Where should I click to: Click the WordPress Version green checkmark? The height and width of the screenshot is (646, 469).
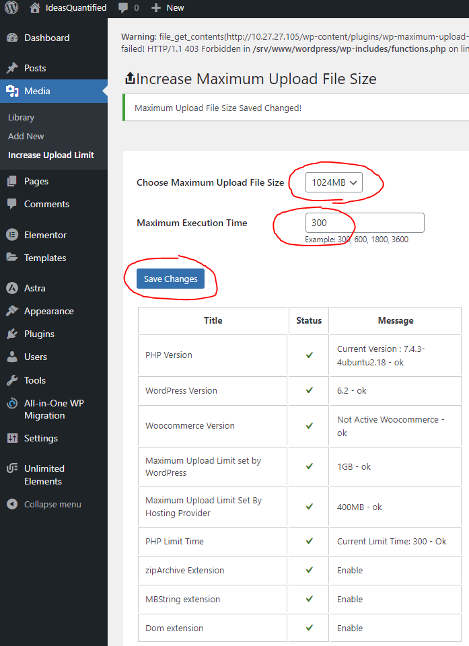point(309,390)
